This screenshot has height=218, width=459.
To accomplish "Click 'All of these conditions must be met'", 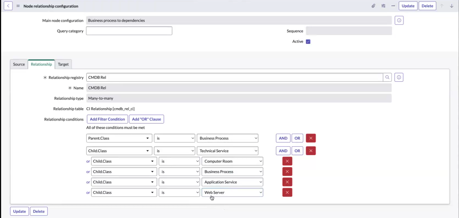I will pos(116,128).
